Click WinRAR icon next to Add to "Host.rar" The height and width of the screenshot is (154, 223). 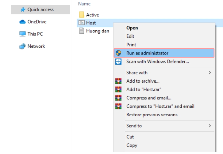click(119, 89)
